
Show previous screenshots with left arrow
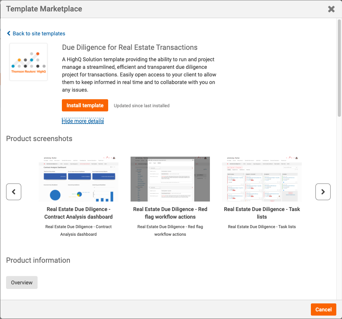[14, 192]
